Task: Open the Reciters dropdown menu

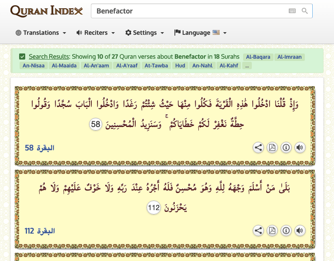Action: (x=96, y=33)
